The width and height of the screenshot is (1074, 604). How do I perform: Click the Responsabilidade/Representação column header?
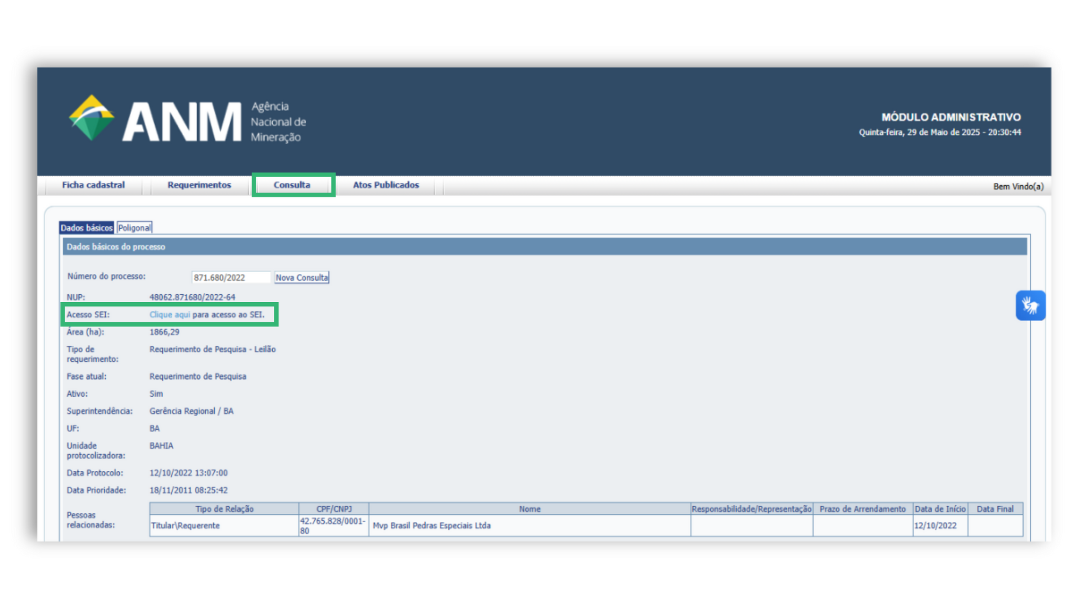[x=752, y=509]
